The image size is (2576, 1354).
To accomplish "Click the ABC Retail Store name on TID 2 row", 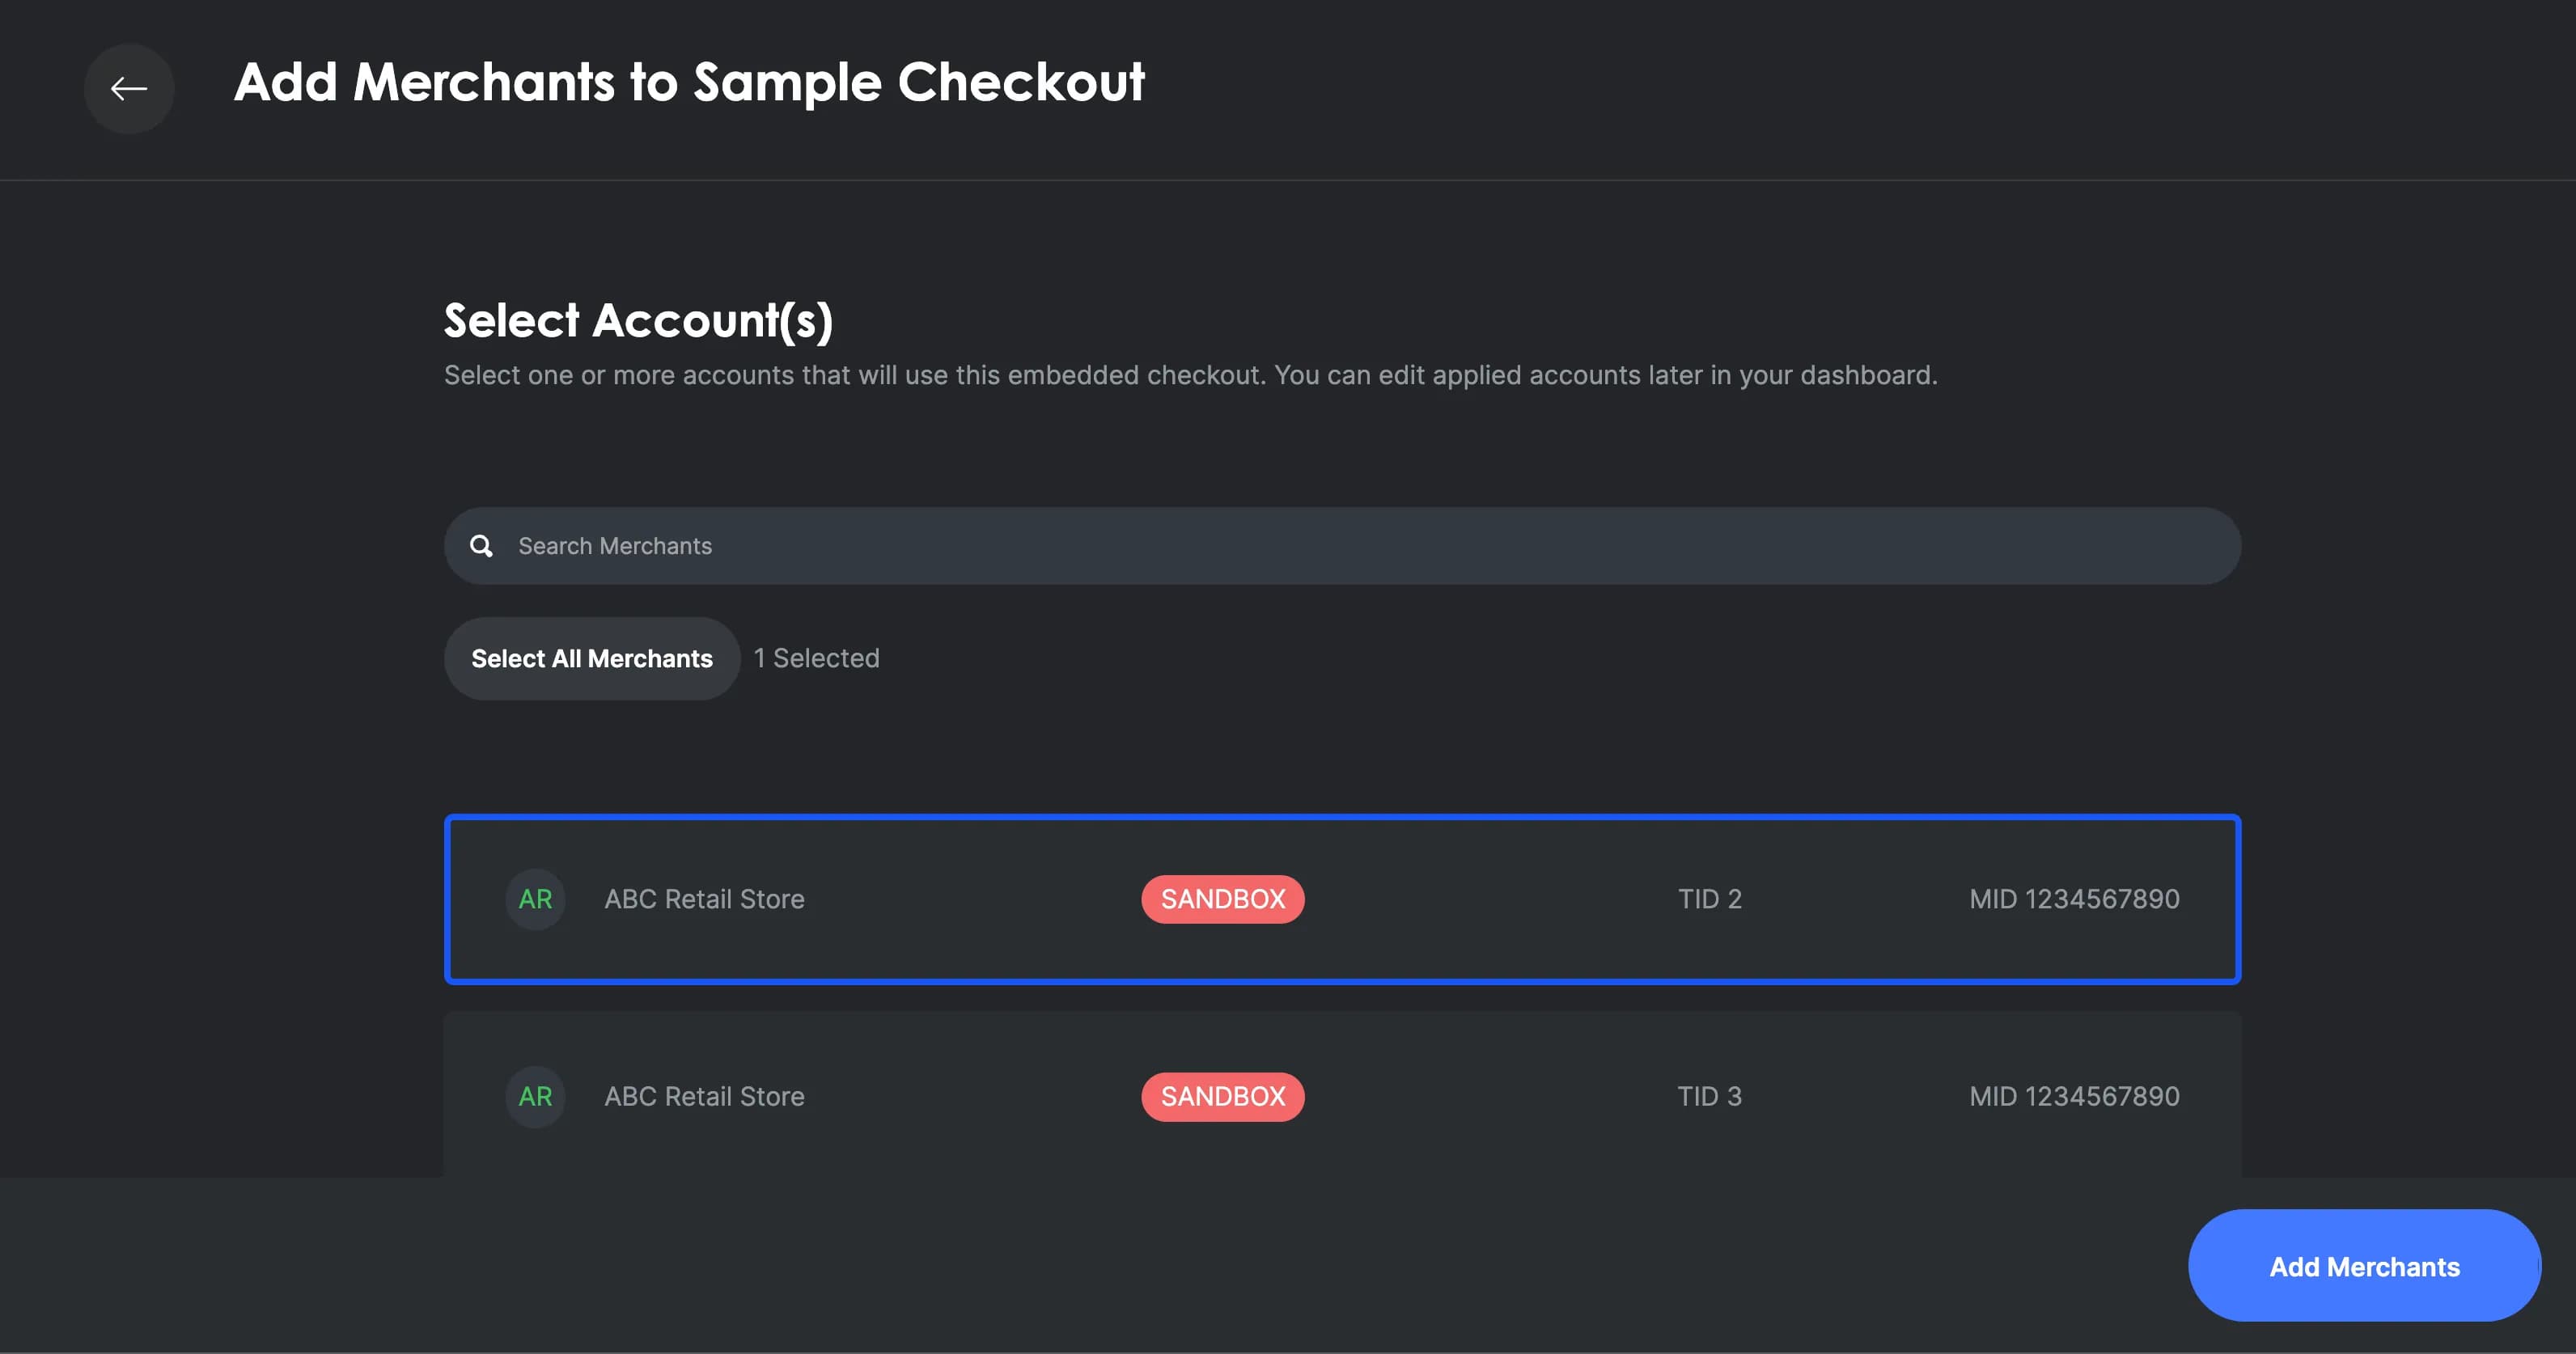I will click(704, 899).
